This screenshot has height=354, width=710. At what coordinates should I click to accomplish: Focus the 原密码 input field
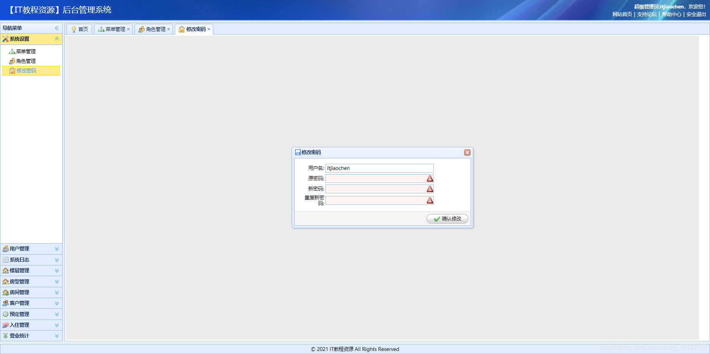[x=380, y=178]
